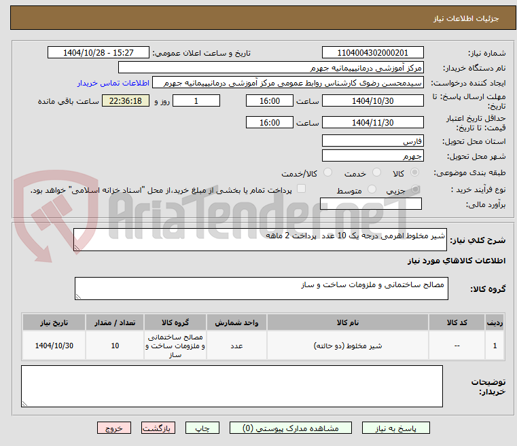Click the unit cell عدد
The image size is (517, 446).
point(236,346)
